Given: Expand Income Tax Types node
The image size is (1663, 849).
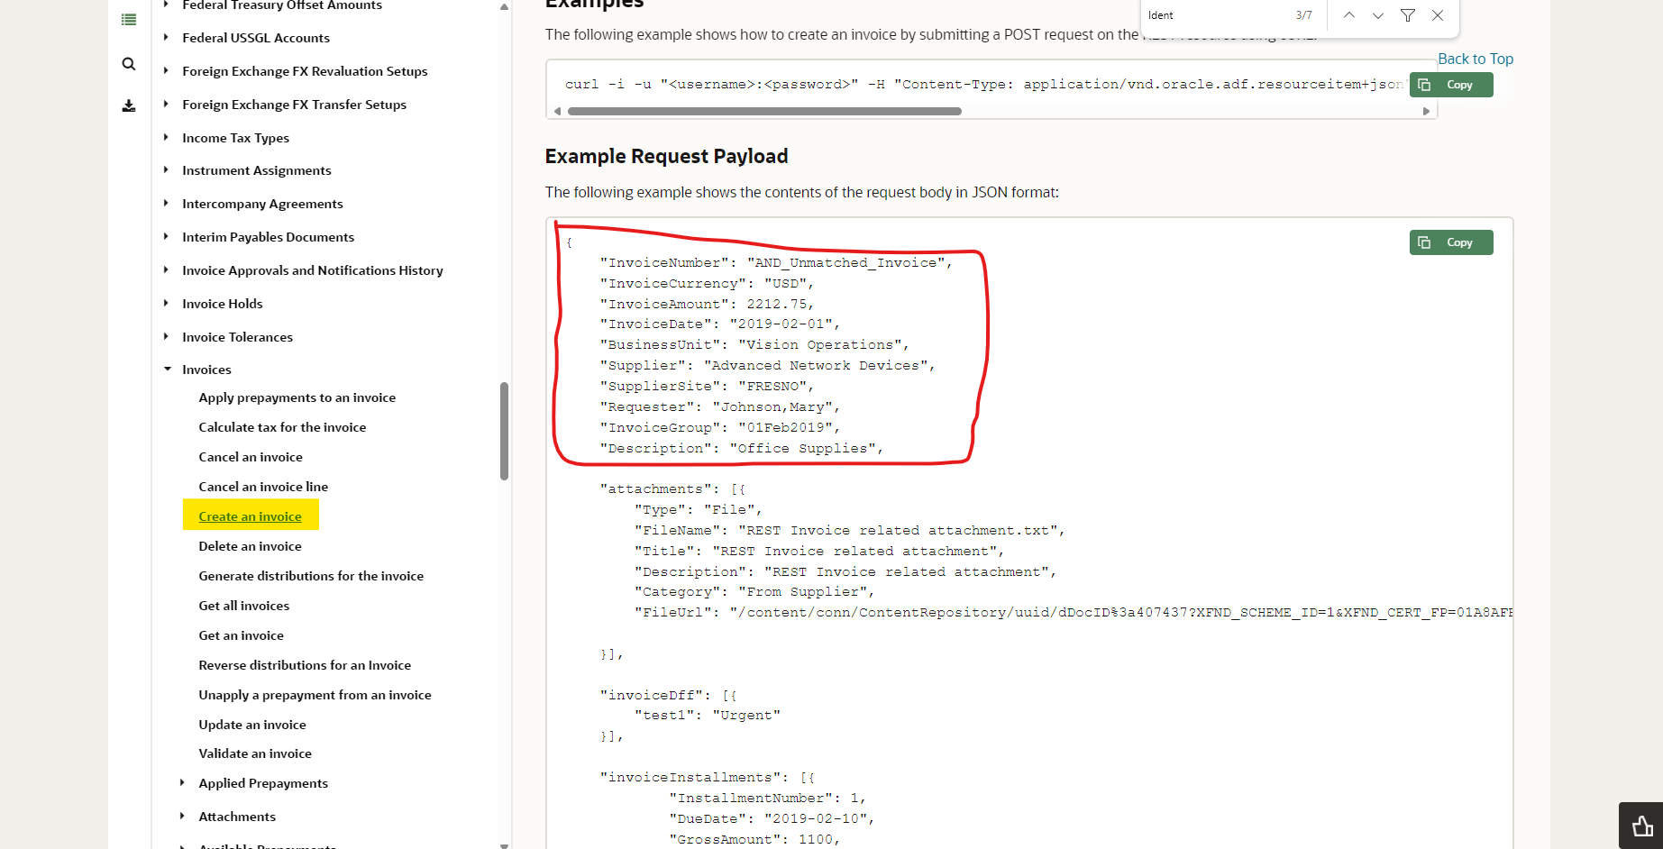Looking at the screenshot, I should point(166,138).
